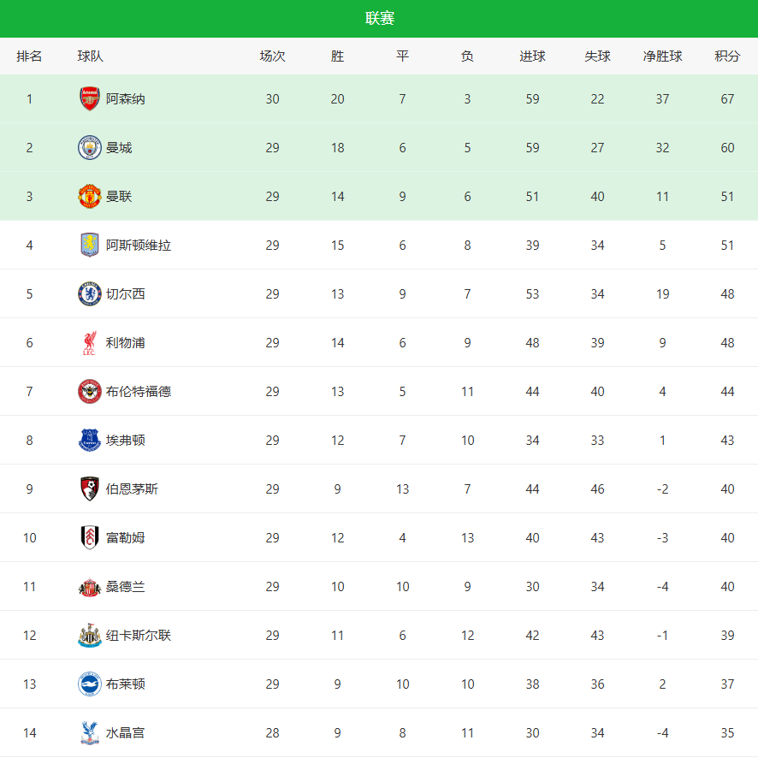Click the Crystal Palace crest icon
The image size is (758, 758).
tap(90, 733)
